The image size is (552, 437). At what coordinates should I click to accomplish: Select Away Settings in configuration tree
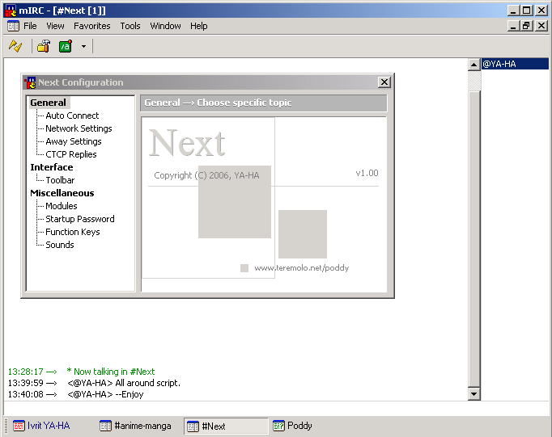pyautogui.click(x=73, y=141)
